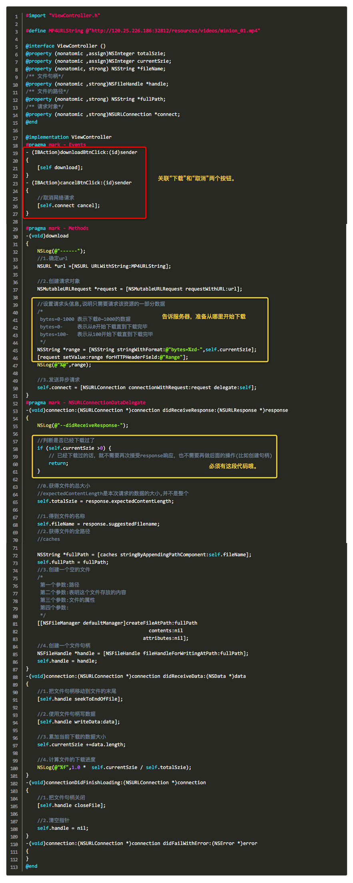This screenshot has width=353, height=883.
Task: Click the NSURLConnection *connect property line
Action: pos(103,114)
